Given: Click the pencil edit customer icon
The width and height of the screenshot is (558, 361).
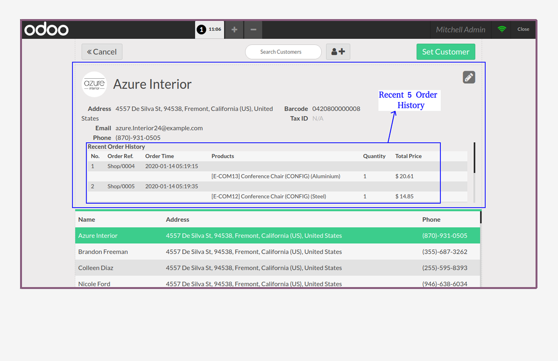Looking at the screenshot, I should click(x=469, y=77).
